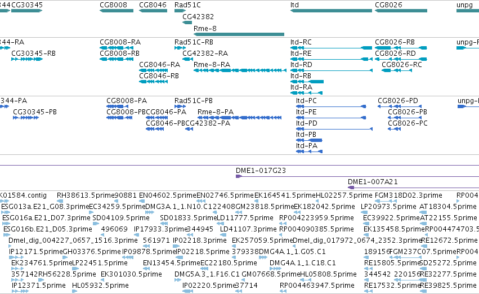The height and width of the screenshot is (294, 479).
Task: Click the CG30345 gene label
Action: point(27,5)
